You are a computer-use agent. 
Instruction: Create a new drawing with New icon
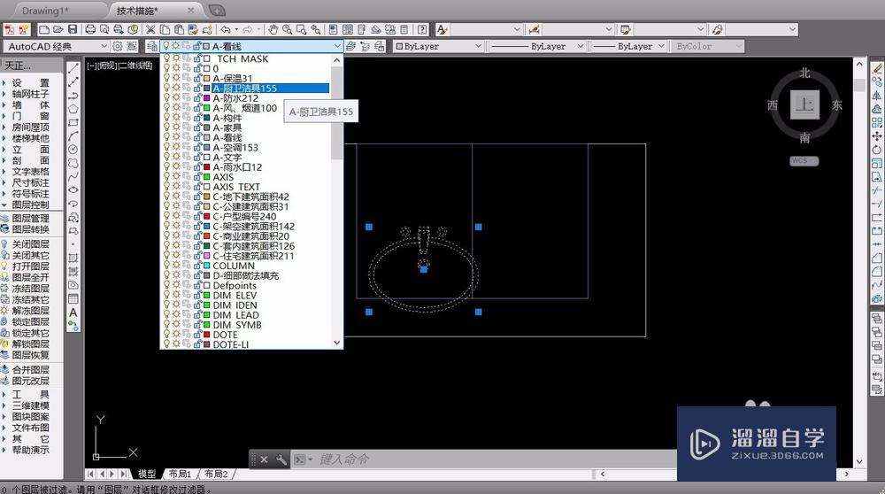(43, 29)
